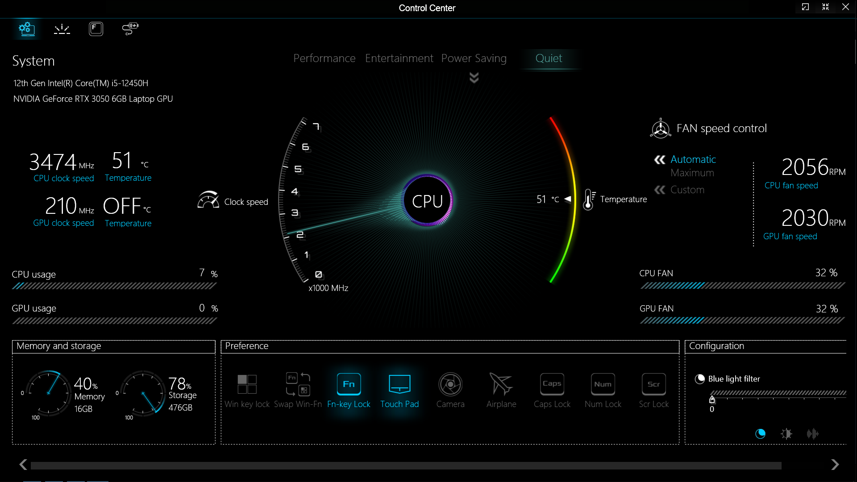Select Maximum fan speed
The image size is (857, 482).
pyautogui.click(x=692, y=173)
